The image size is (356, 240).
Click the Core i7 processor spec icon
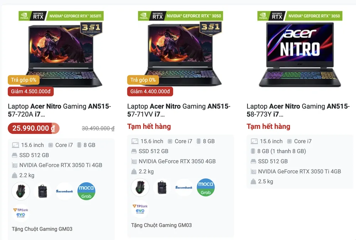coord(50,145)
